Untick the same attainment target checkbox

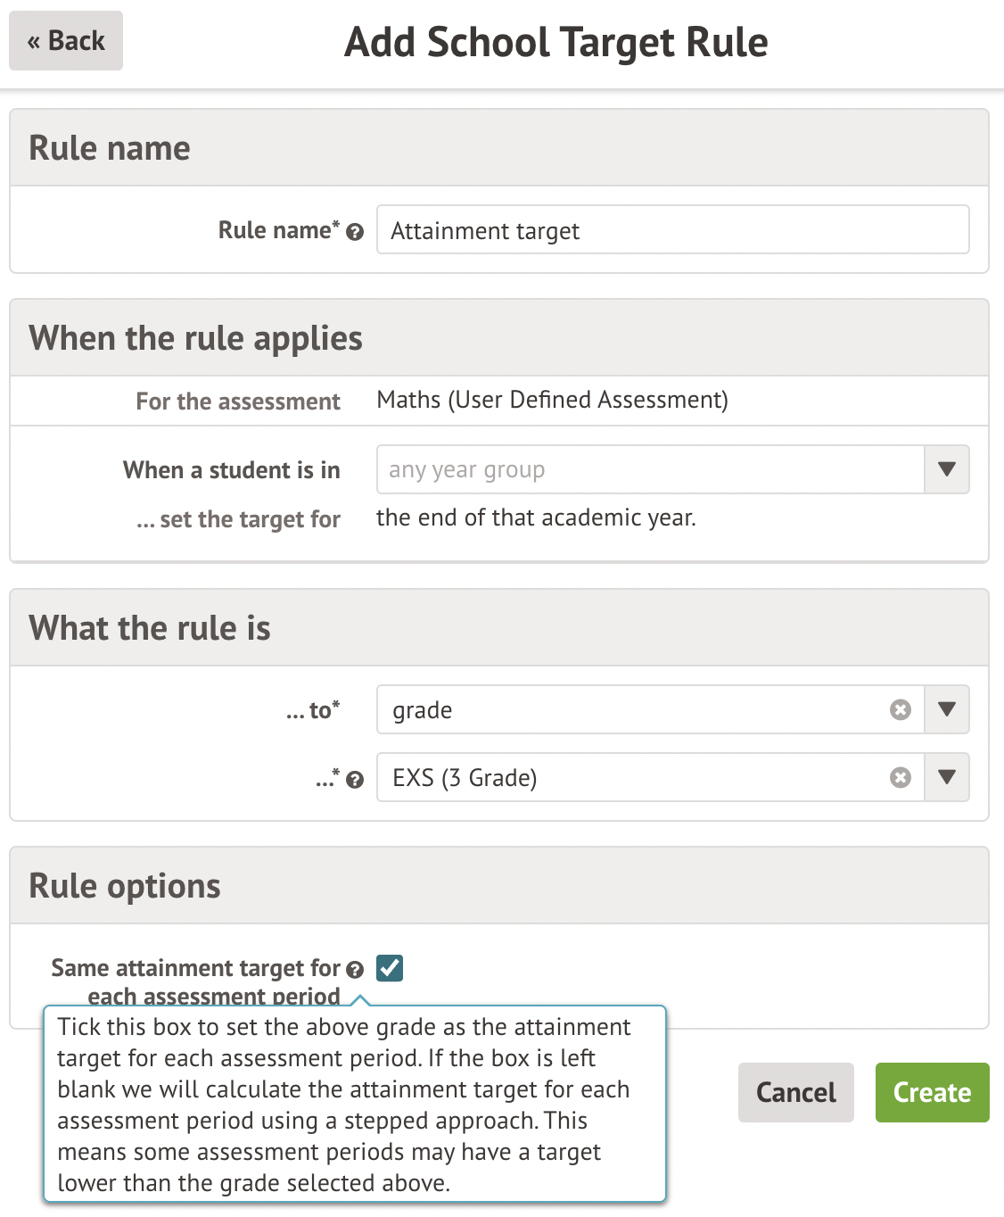point(390,968)
